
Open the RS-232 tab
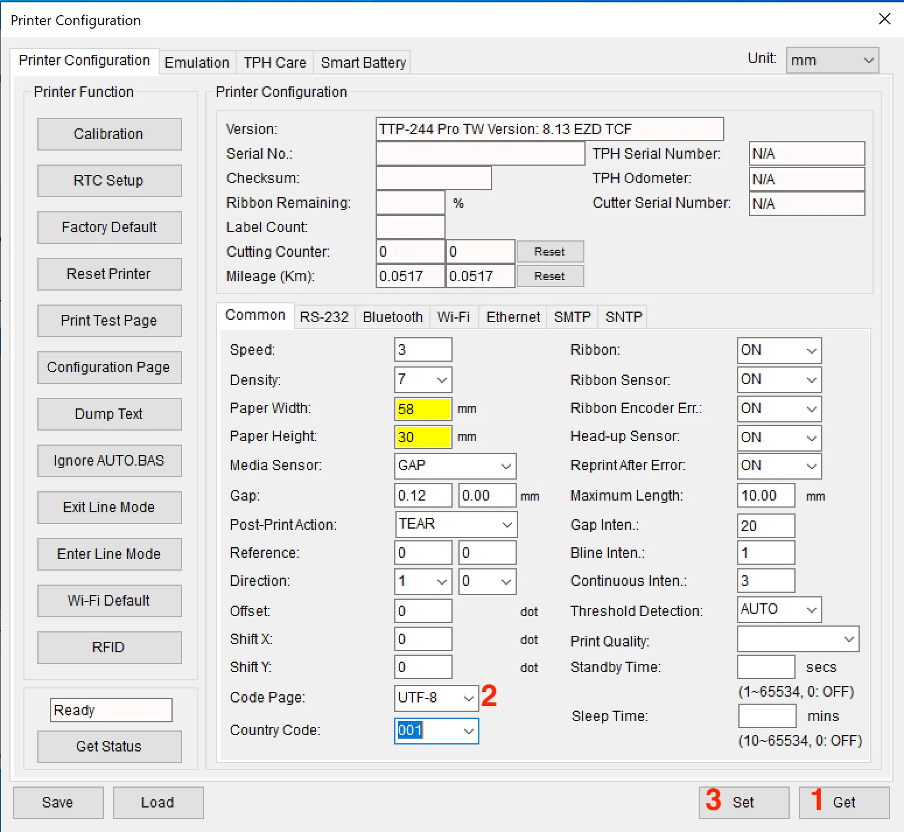coord(324,317)
